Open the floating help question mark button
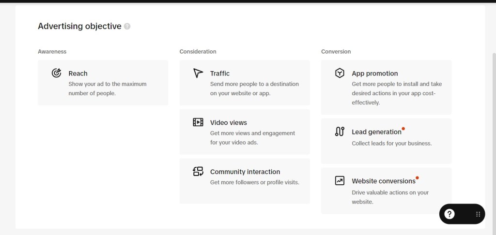This screenshot has height=235, width=496. pos(449,214)
